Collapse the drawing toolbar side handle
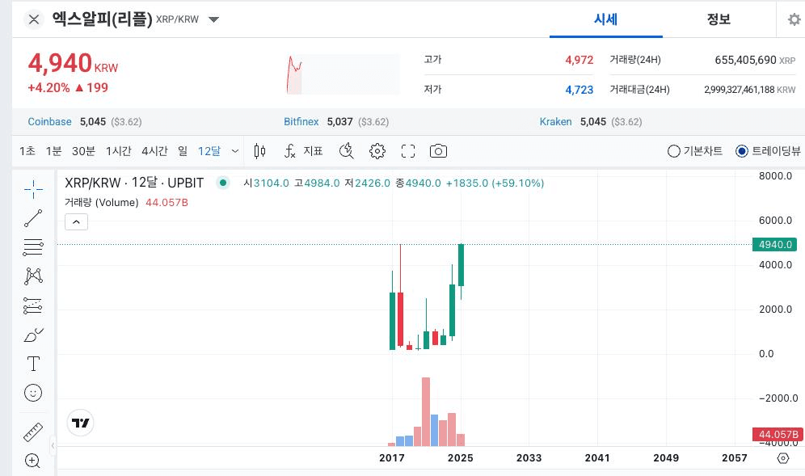Image resolution: width=805 pixels, height=476 pixels. pyautogui.click(x=53, y=446)
